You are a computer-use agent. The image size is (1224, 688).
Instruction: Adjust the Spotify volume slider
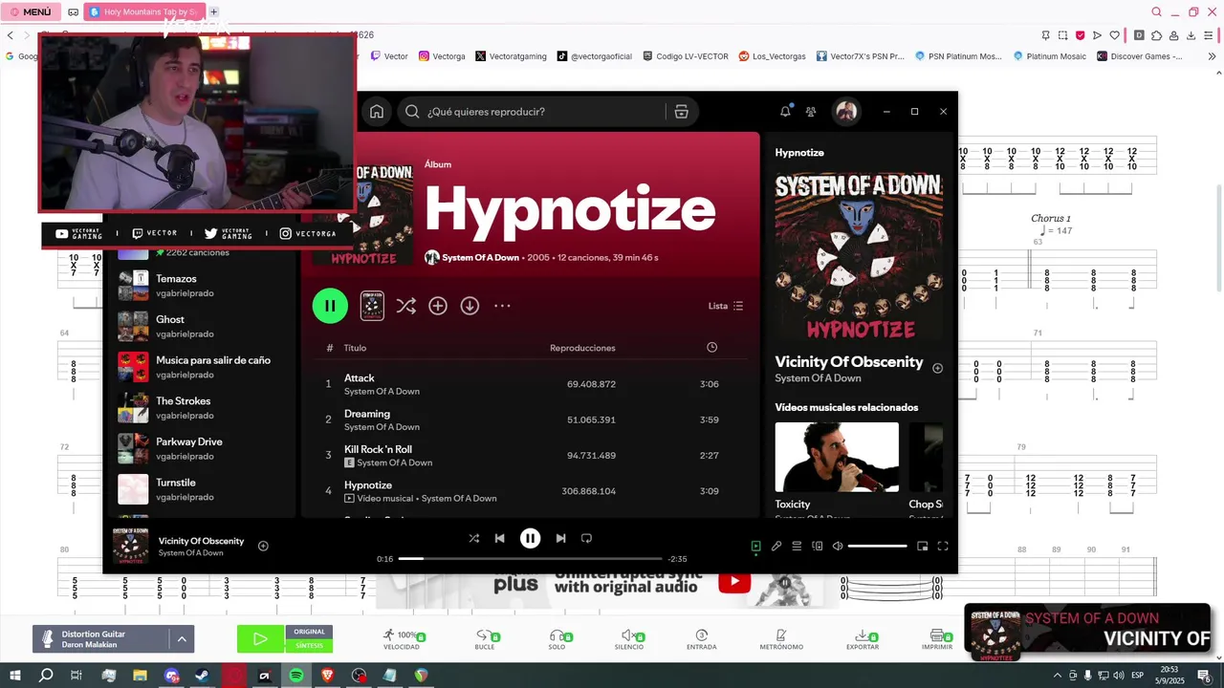[878, 547]
